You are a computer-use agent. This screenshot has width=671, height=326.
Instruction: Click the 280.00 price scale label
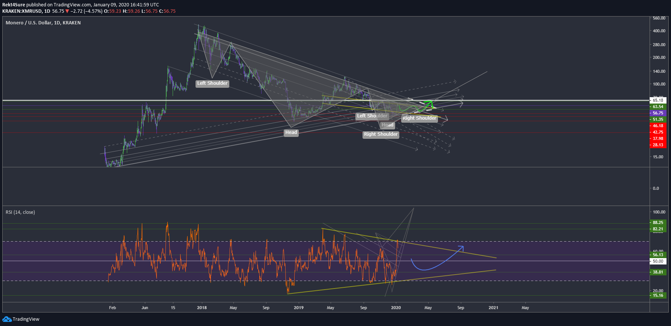click(659, 45)
